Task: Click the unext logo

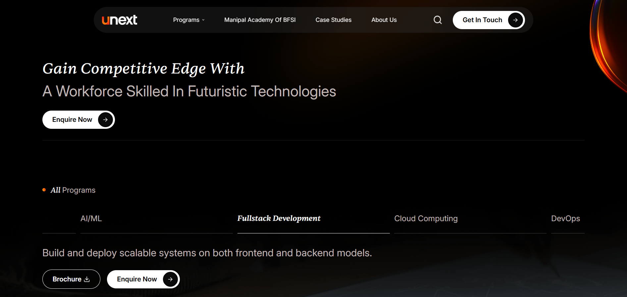Action: [x=119, y=20]
